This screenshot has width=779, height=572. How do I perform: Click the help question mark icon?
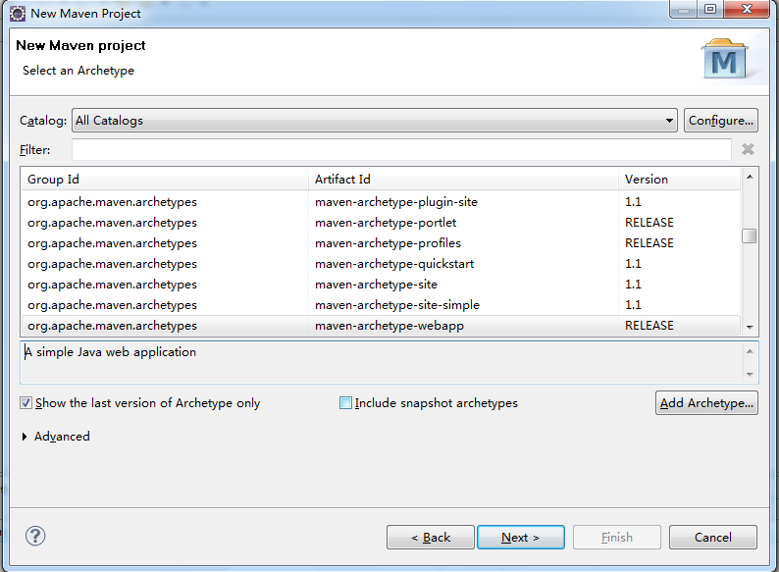tap(35, 537)
